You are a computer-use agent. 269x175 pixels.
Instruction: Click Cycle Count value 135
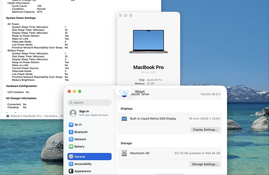(39, 6)
